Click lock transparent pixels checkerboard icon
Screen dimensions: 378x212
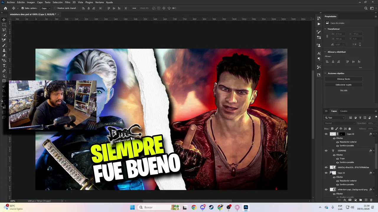(x=332, y=129)
